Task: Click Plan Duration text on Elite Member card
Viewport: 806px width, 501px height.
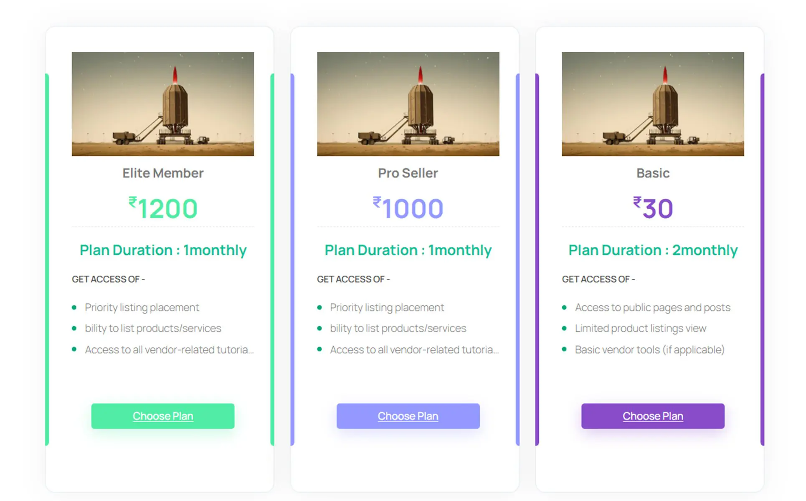Action: pos(163,250)
